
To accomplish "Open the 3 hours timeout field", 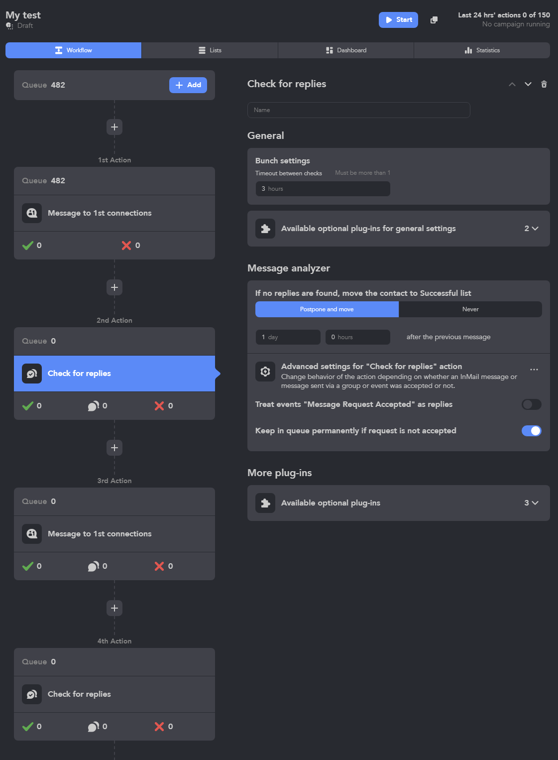I will point(323,189).
